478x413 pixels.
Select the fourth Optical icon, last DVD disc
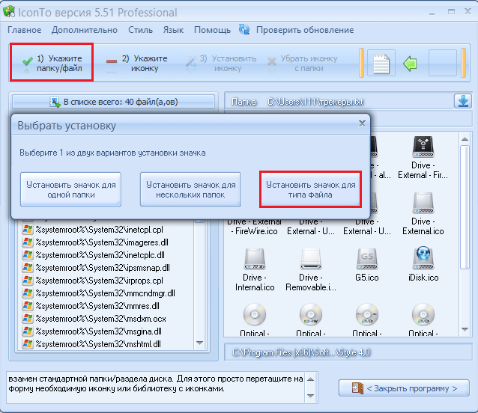[x=423, y=315]
